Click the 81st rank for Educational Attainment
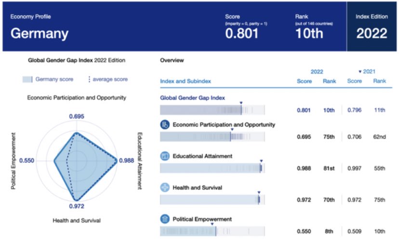Screen dimensions: 399x247 pos(329,169)
